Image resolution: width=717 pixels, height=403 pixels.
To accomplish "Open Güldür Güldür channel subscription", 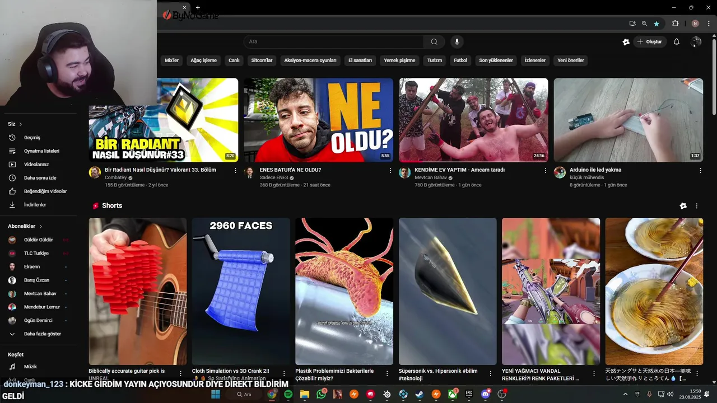I will click(x=39, y=240).
